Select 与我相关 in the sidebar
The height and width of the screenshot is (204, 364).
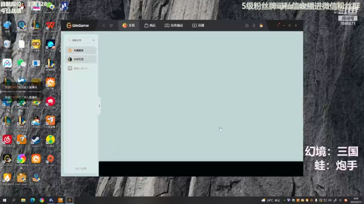[x=81, y=50]
